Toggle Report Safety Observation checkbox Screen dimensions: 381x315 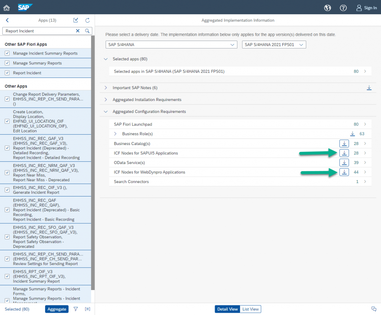click(7, 237)
